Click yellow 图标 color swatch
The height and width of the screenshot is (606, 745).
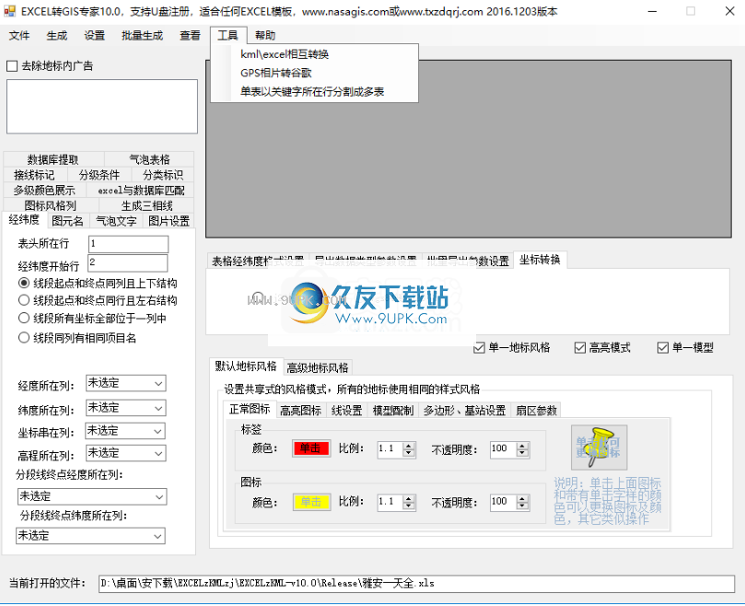(310, 502)
